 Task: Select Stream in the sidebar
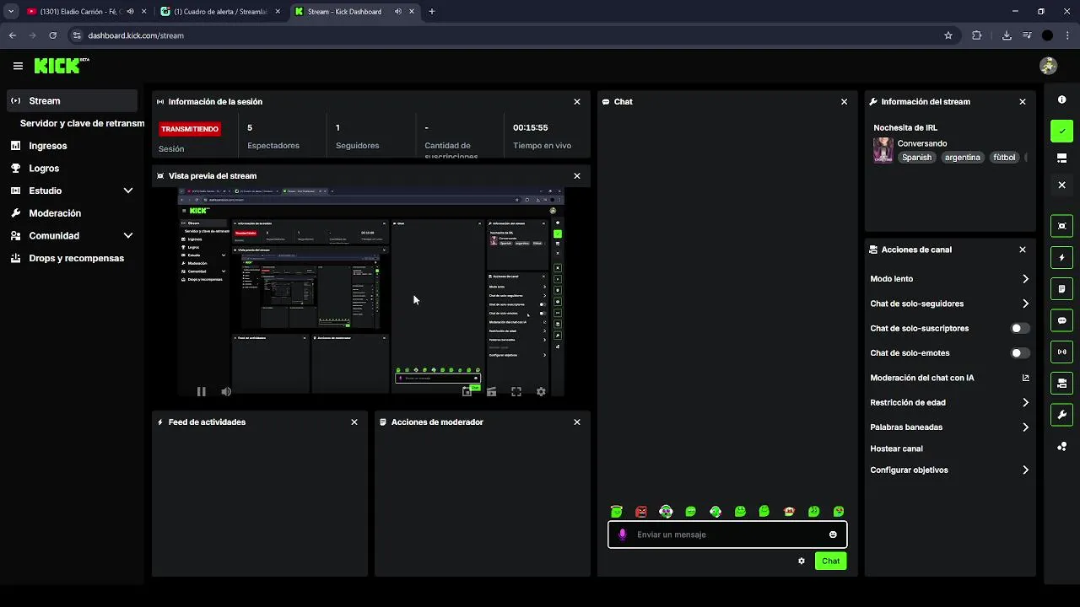72,101
